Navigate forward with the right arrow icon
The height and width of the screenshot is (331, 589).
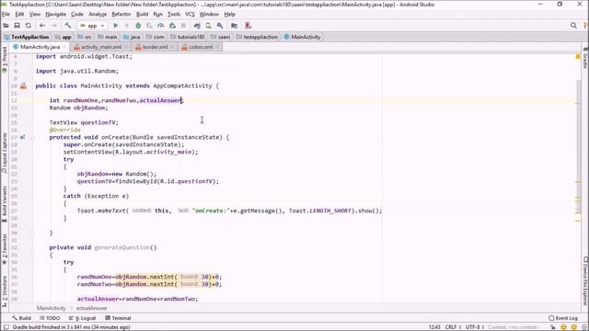point(54,26)
